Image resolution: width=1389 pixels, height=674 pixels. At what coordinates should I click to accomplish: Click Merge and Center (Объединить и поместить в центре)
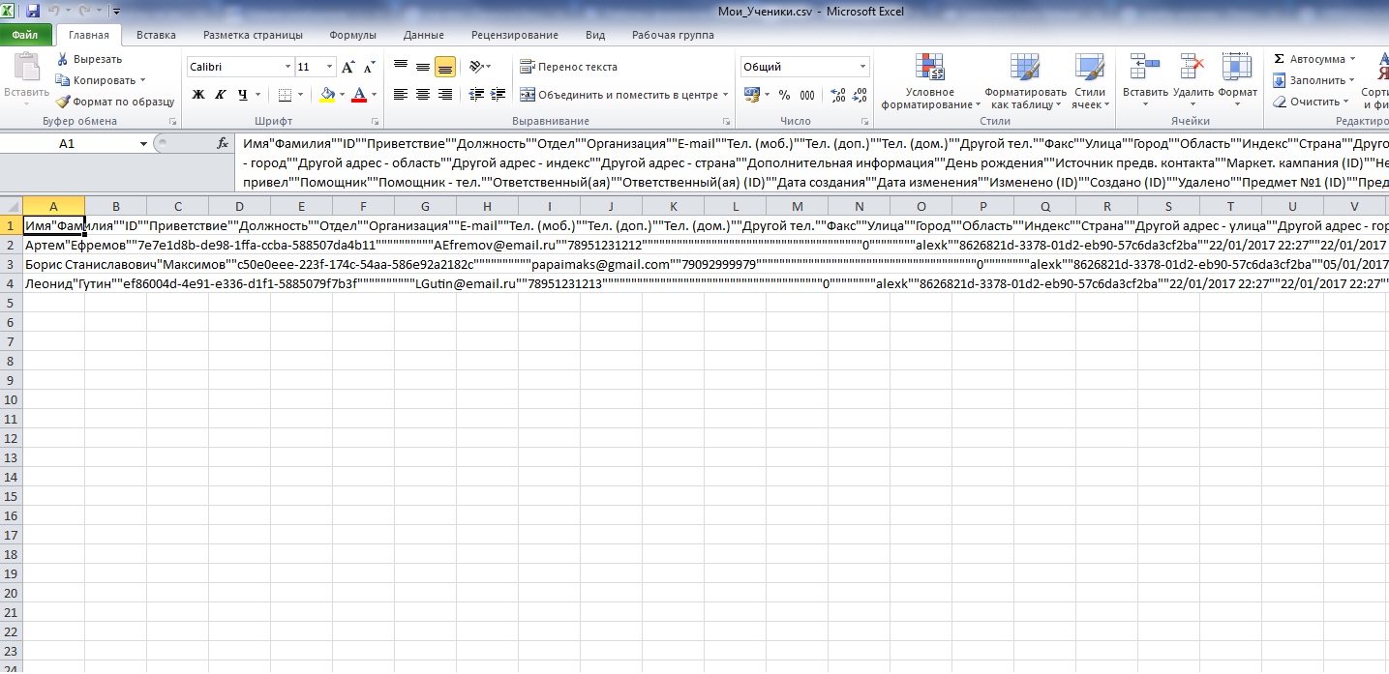[619, 95]
